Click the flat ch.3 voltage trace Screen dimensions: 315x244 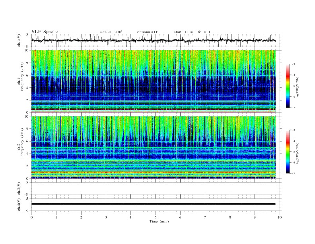tap(153, 188)
